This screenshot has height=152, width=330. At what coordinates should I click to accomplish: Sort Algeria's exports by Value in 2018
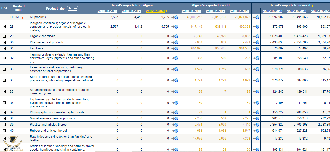(191, 11)
